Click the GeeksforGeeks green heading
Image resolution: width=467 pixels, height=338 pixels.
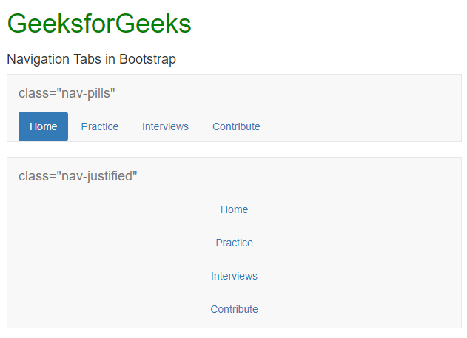[x=99, y=24]
